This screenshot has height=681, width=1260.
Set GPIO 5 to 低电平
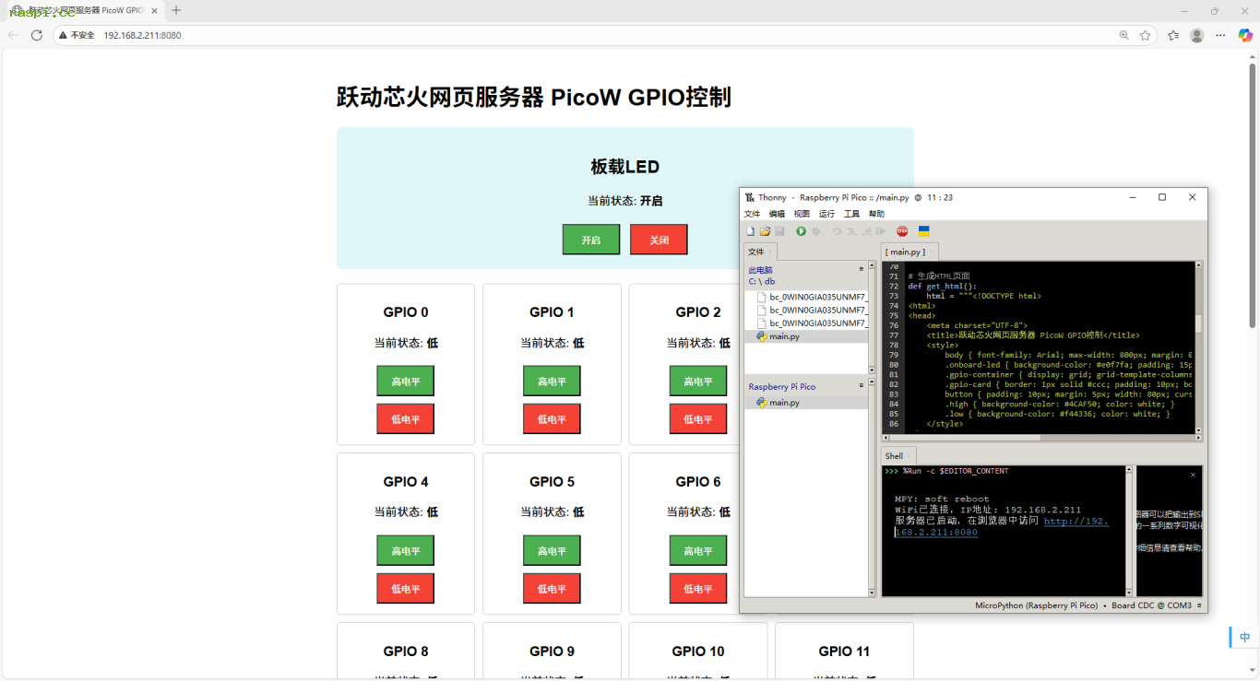(x=552, y=589)
